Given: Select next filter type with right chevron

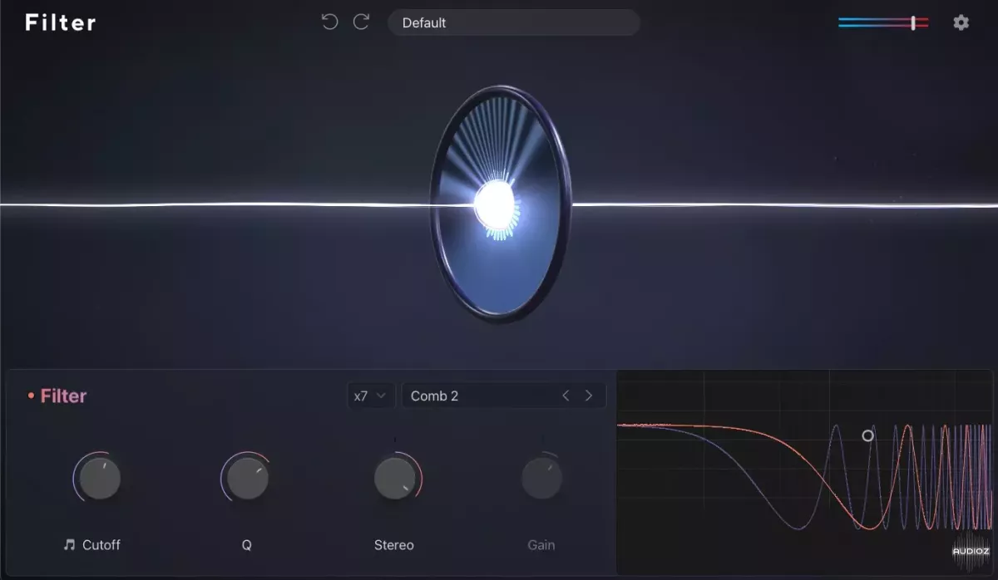Looking at the screenshot, I should [x=589, y=396].
